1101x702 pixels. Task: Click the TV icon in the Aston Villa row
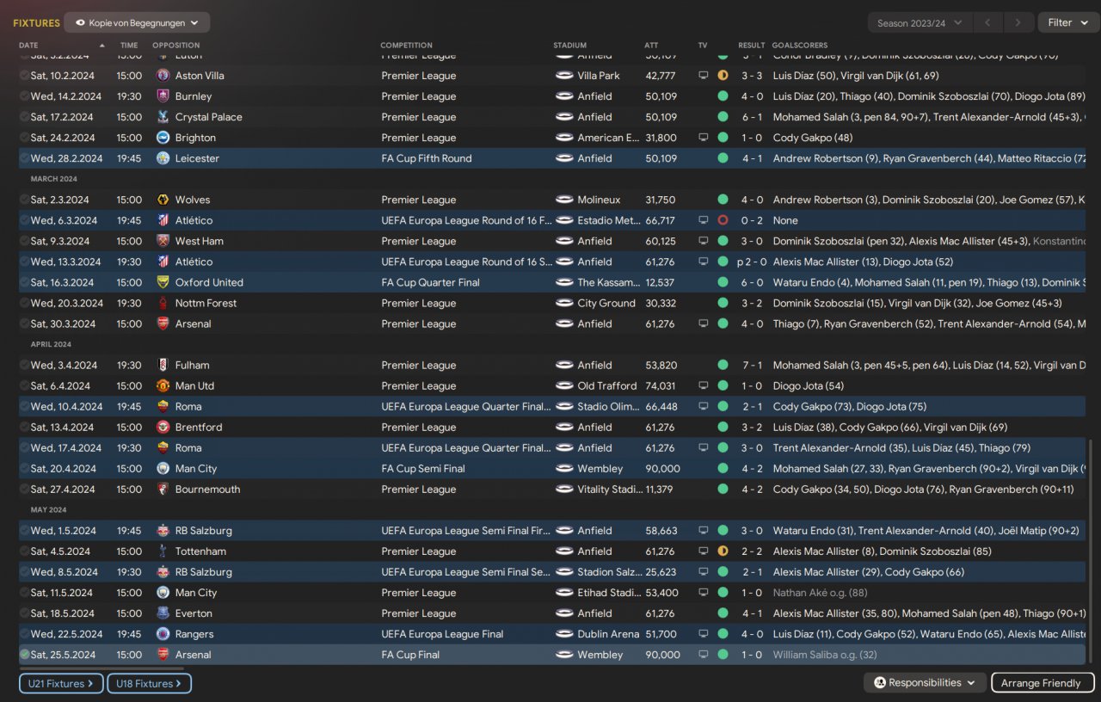[x=704, y=76]
